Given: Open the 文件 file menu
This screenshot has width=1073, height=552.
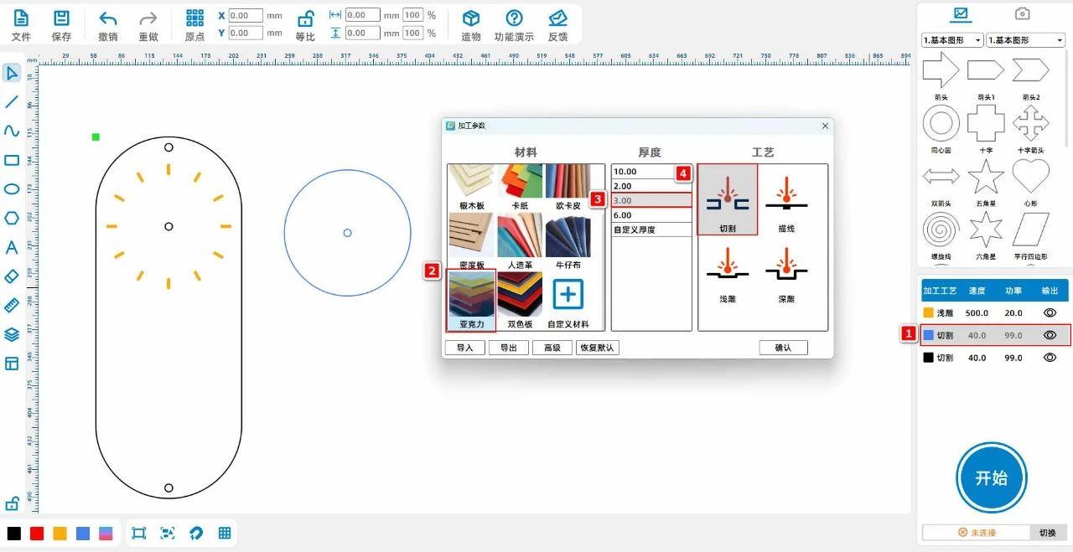Looking at the screenshot, I should (x=21, y=19).
